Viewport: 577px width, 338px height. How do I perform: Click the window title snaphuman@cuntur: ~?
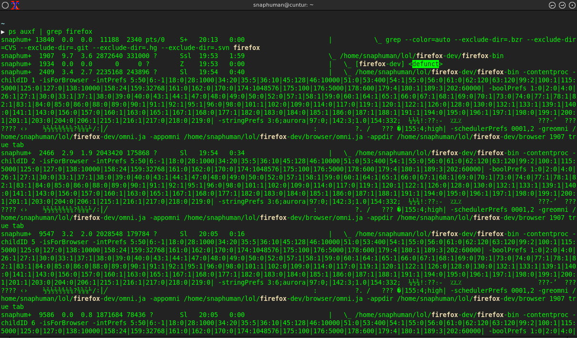click(283, 5)
